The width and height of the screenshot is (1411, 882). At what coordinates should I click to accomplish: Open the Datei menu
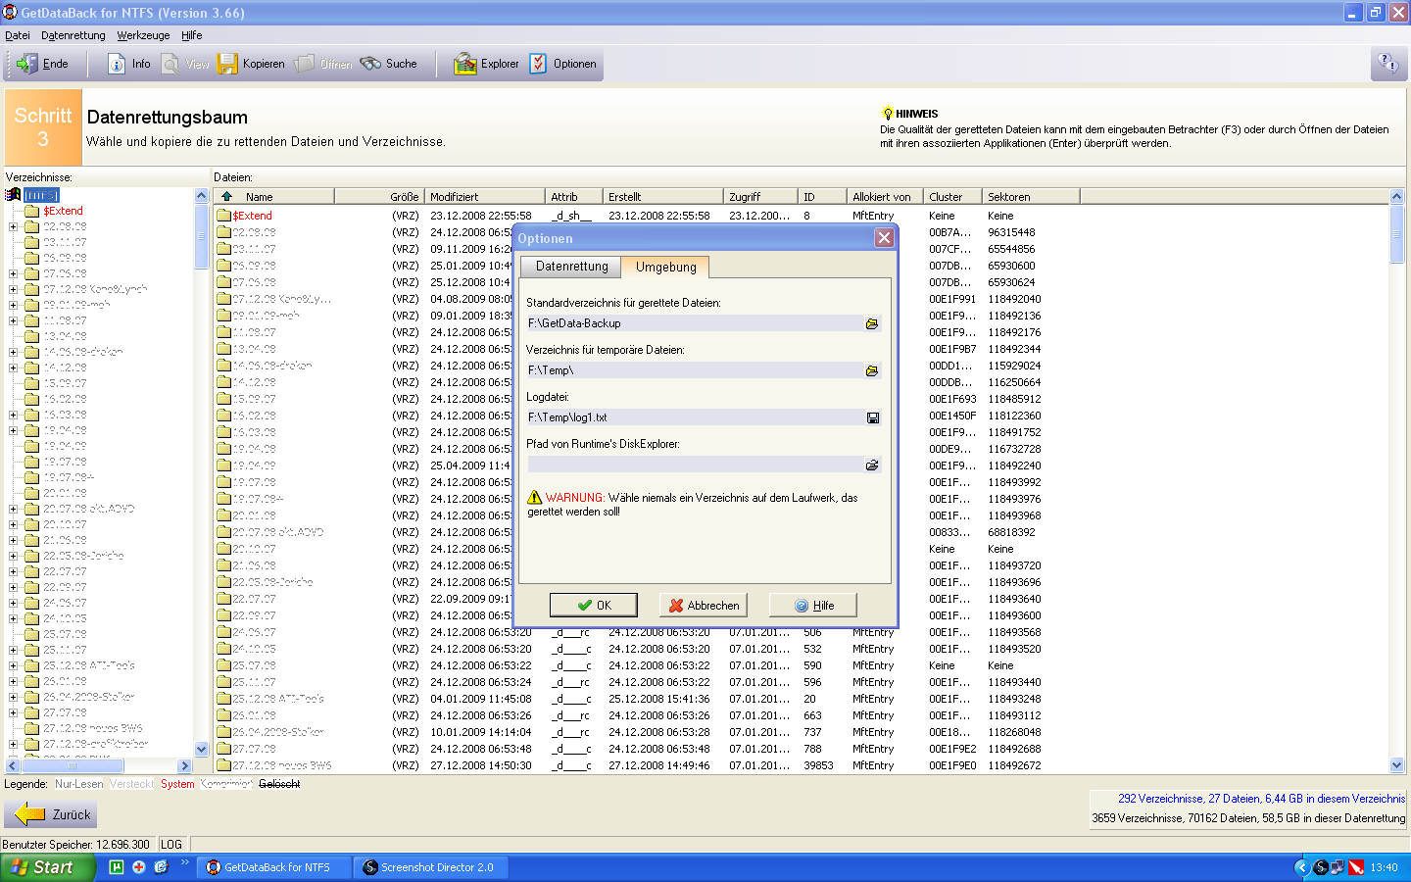tap(18, 35)
